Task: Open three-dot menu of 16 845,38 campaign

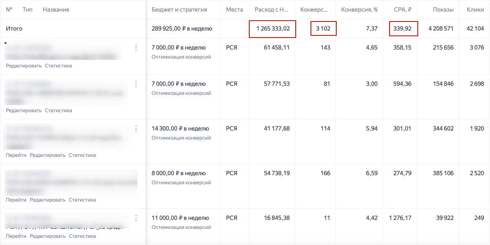Action: pos(136,218)
